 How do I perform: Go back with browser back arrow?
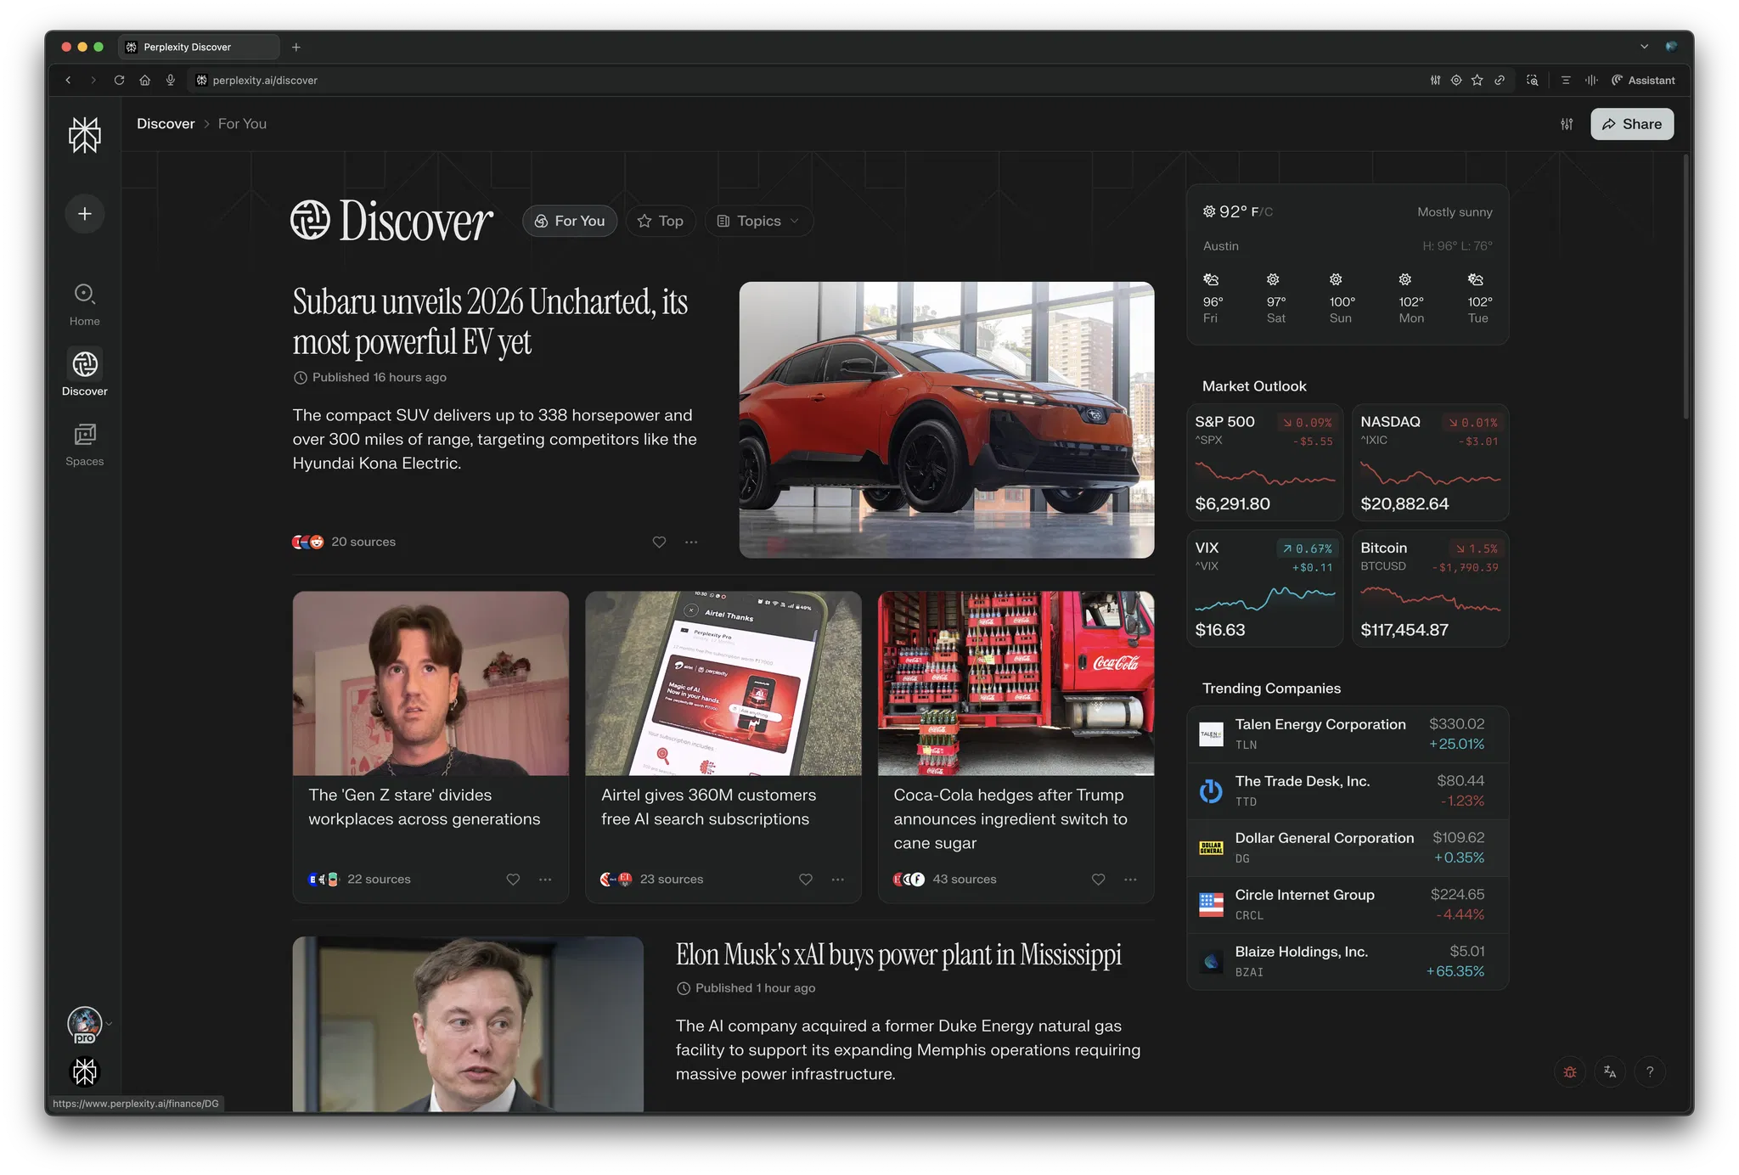69,80
